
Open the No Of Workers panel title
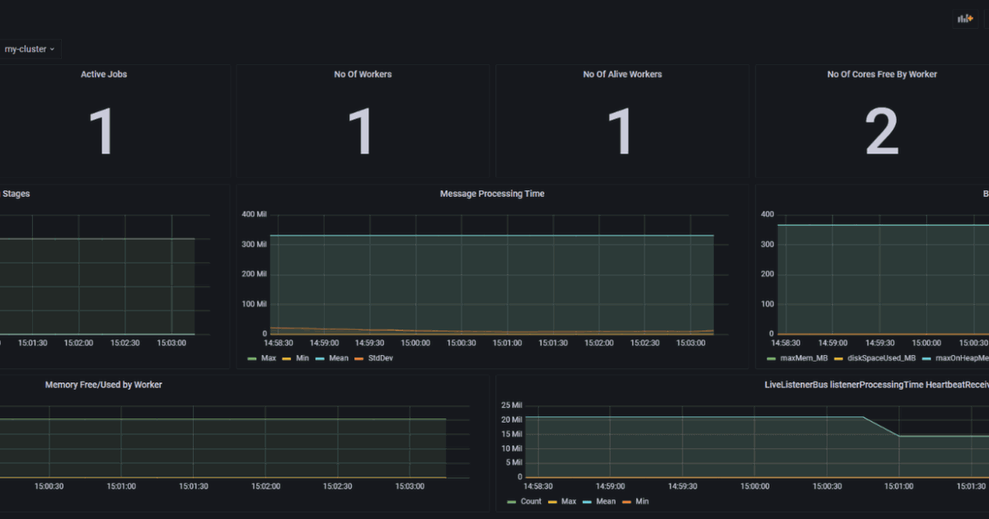coord(363,74)
